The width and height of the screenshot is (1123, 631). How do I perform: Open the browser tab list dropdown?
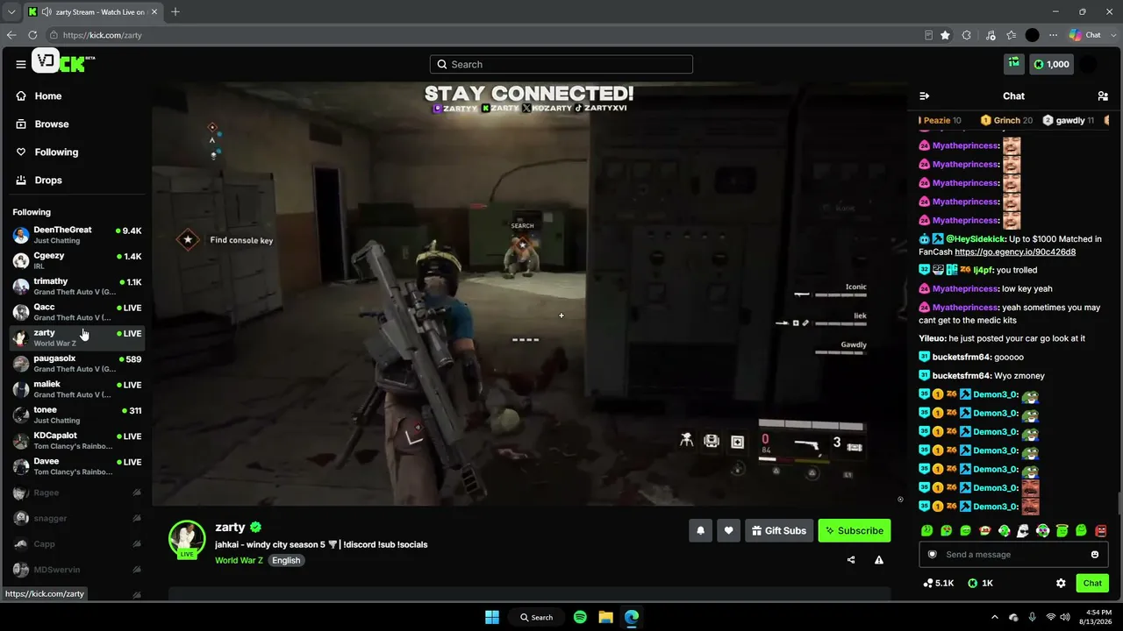pyautogui.click(x=11, y=12)
